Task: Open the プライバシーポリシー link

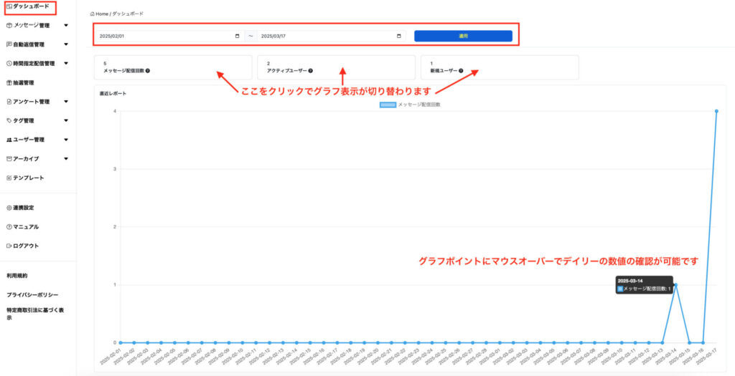Action: (x=32, y=294)
